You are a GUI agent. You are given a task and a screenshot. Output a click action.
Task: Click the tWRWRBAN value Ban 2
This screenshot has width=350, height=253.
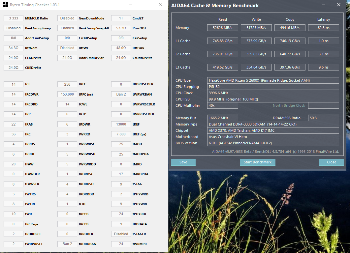pos(121,94)
